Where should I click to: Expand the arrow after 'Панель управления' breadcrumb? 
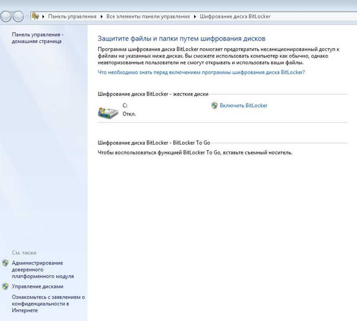tap(101, 16)
